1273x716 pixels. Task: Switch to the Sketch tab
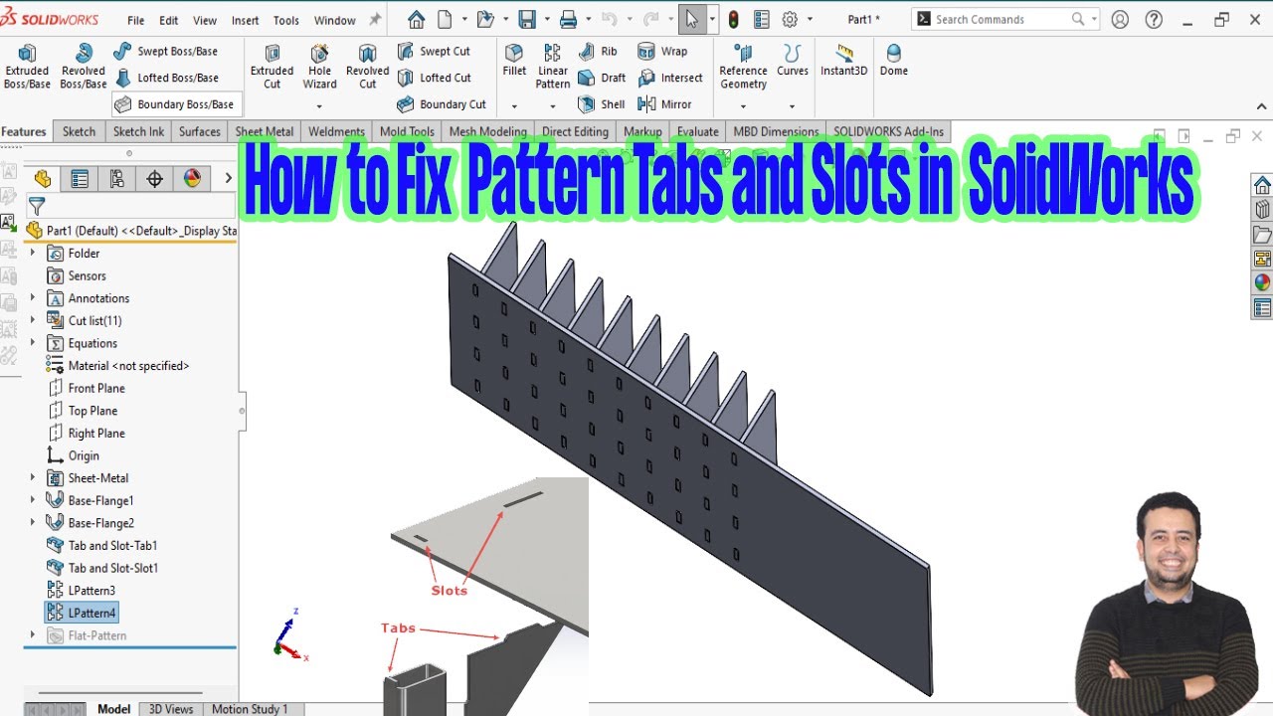tap(80, 131)
